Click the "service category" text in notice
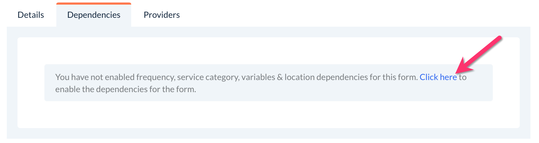 [x=207, y=77]
